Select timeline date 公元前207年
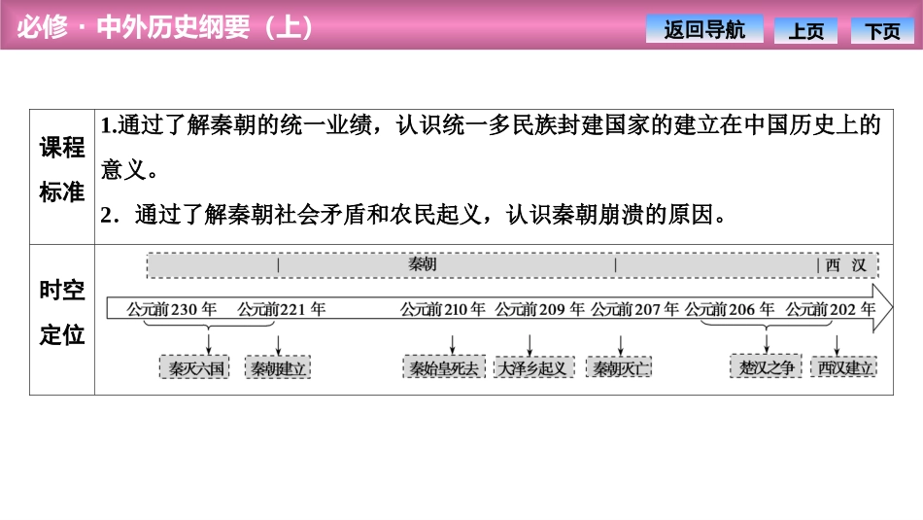 click(x=634, y=309)
